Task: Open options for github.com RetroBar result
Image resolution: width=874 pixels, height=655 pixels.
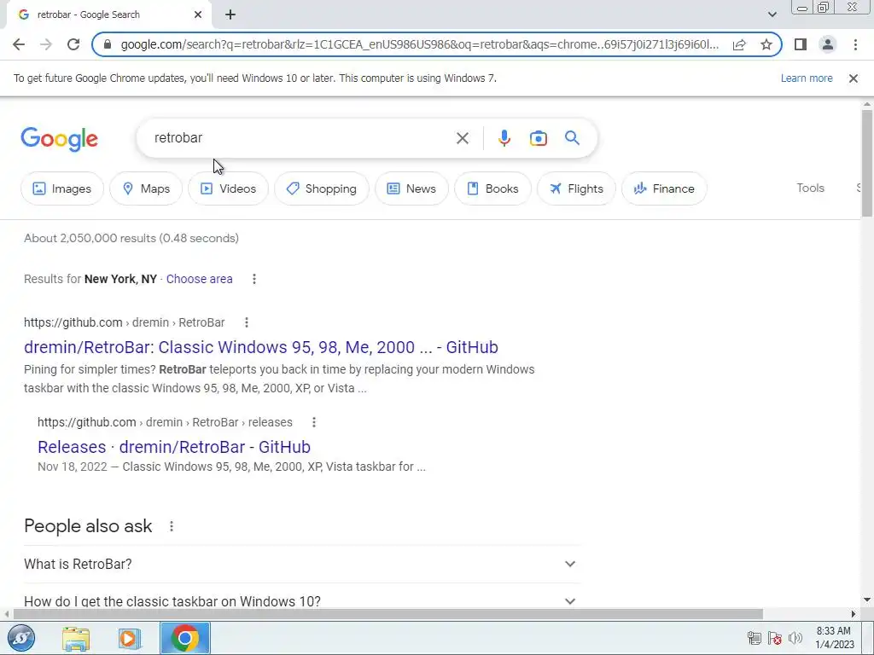Action: [247, 322]
